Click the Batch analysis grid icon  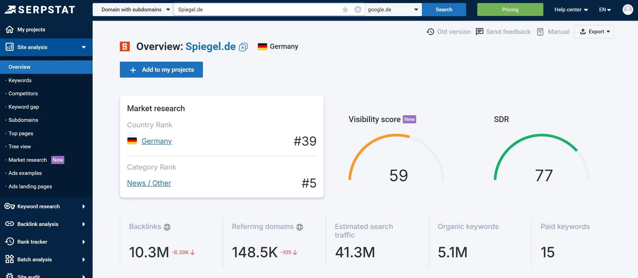pos(10,259)
